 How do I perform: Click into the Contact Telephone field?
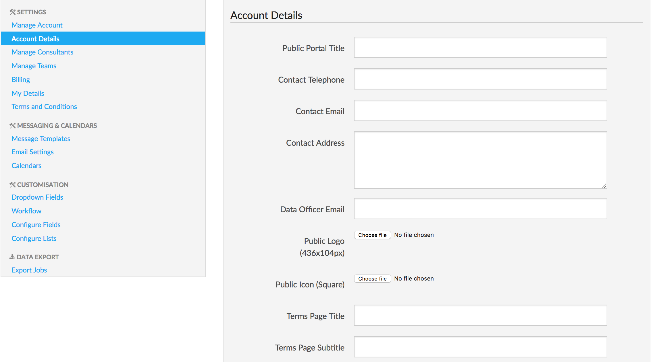pos(480,79)
